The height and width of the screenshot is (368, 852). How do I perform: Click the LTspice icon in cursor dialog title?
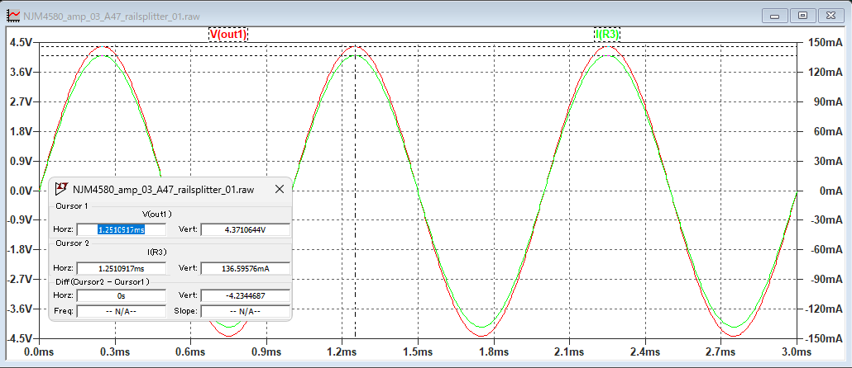61,189
